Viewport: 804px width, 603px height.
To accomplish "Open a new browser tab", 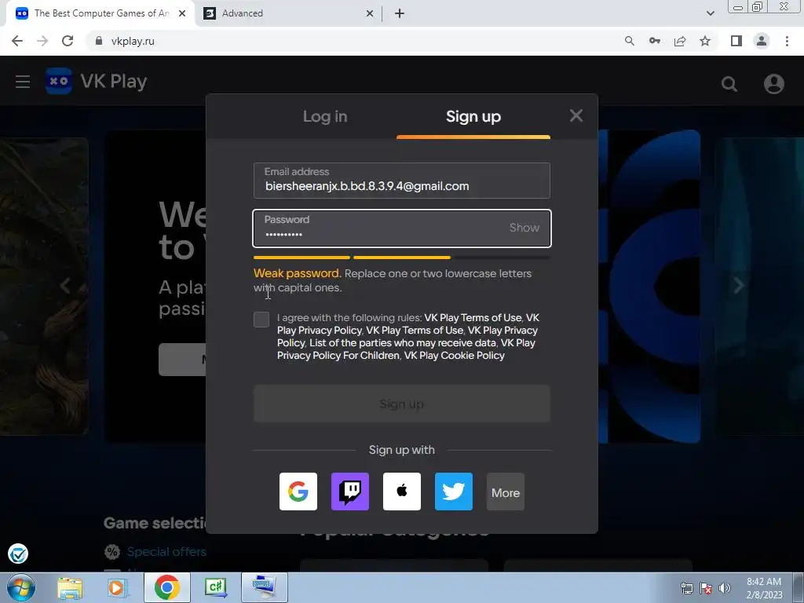I will pos(400,13).
